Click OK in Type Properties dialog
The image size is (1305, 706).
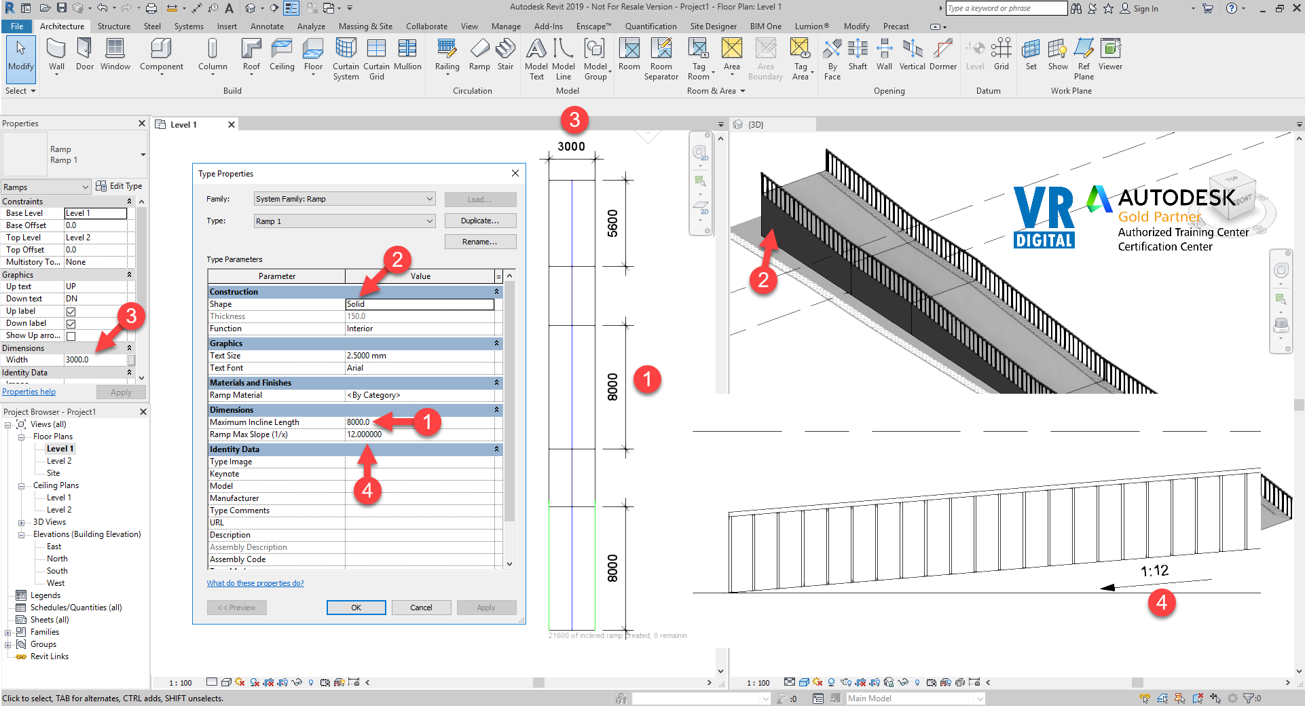[356, 608]
